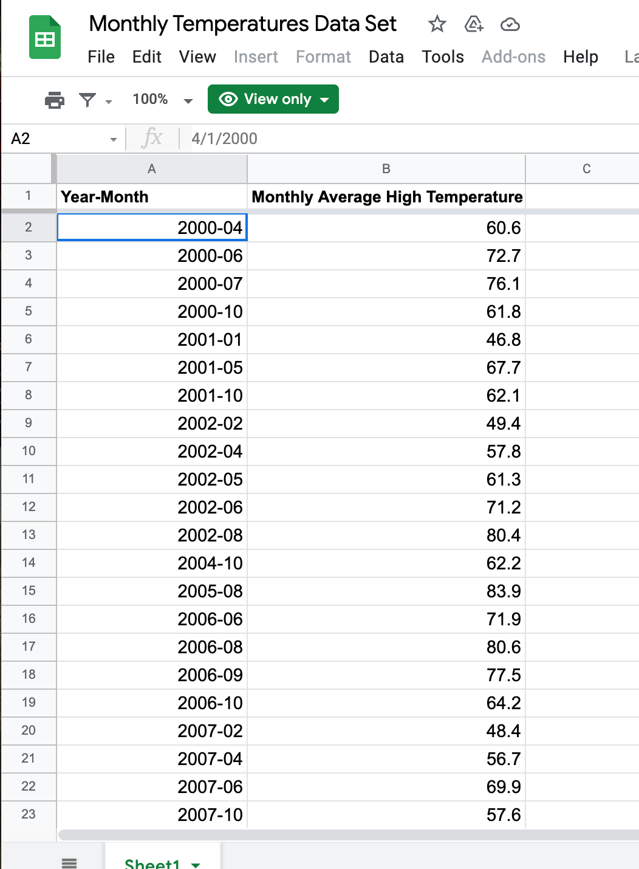Image resolution: width=639 pixels, height=869 pixels.
Task: Click the Monthly Average High Temperature header cell
Action: click(386, 196)
